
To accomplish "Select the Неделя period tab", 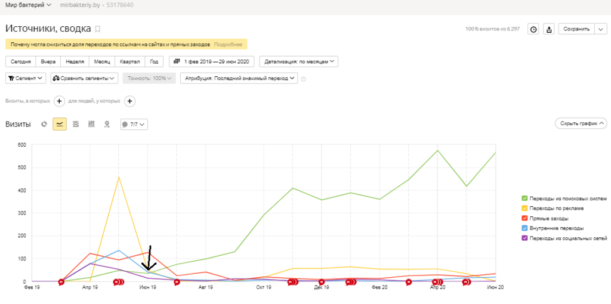I will coord(75,61).
